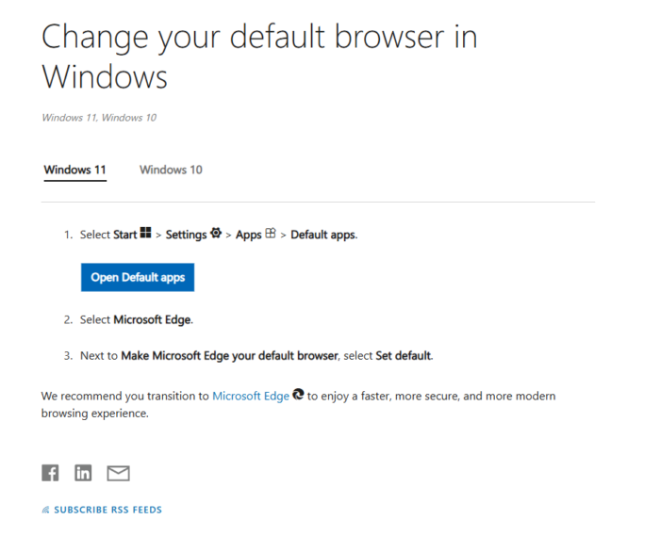This screenshot has height=536, width=660.
Task: Click the LinkedIn share icon
Action: (83, 473)
